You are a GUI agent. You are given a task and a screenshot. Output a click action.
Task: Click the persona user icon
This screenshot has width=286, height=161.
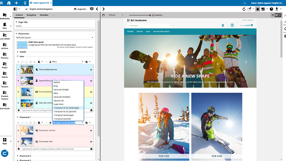click(277, 9)
